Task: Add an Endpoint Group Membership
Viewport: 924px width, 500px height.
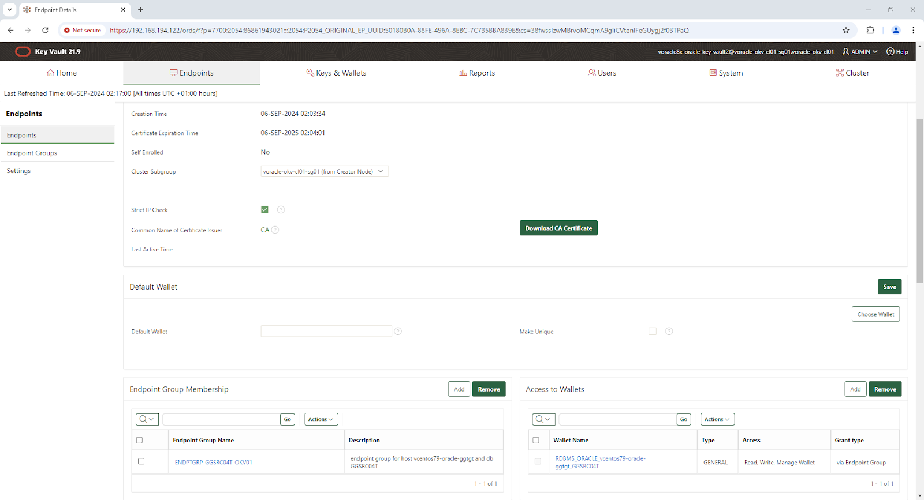Action: [459, 389]
